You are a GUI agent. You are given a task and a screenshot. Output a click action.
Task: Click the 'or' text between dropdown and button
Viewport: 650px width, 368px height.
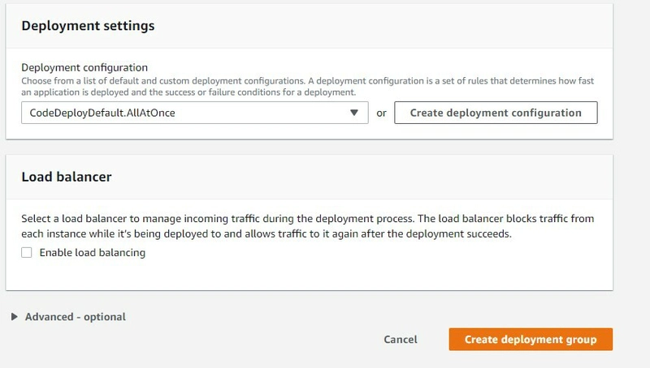(381, 113)
